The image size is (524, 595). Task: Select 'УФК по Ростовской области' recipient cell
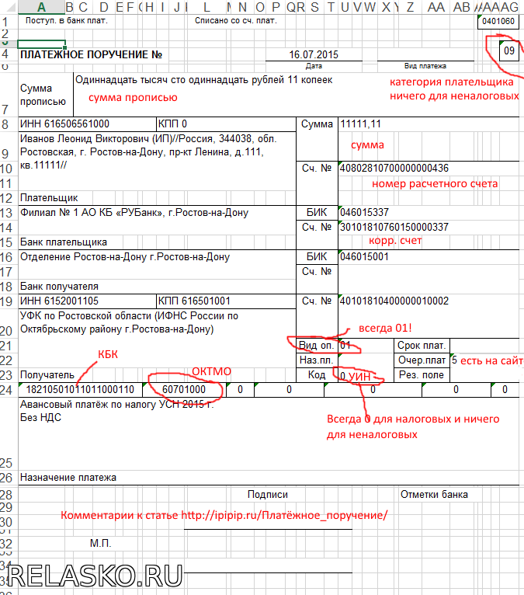(x=157, y=322)
